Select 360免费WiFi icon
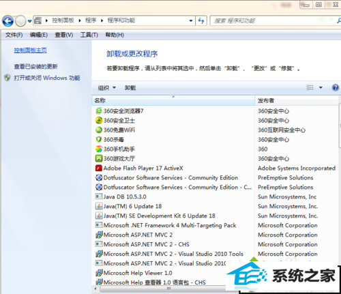Screen dimensions: 341x294 click(x=99, y=130)
